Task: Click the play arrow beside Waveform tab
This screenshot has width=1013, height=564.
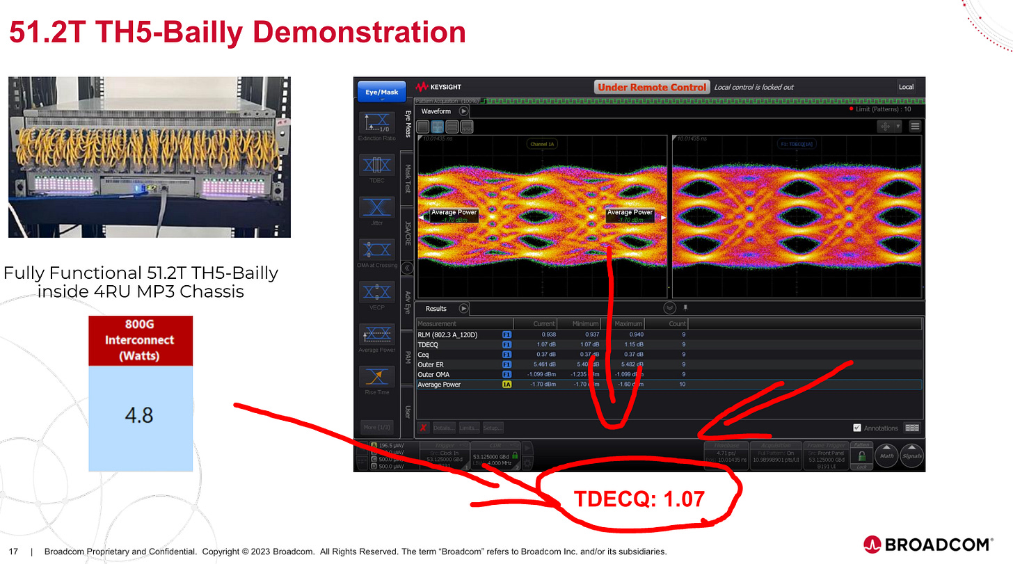Action: coord(463,111)
